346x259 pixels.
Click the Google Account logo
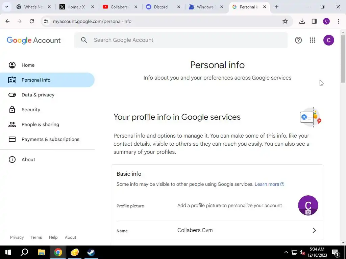pos(33,40)
